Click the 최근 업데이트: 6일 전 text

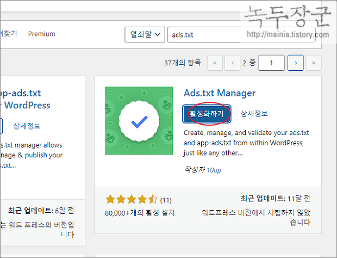(x=41, y=211)
